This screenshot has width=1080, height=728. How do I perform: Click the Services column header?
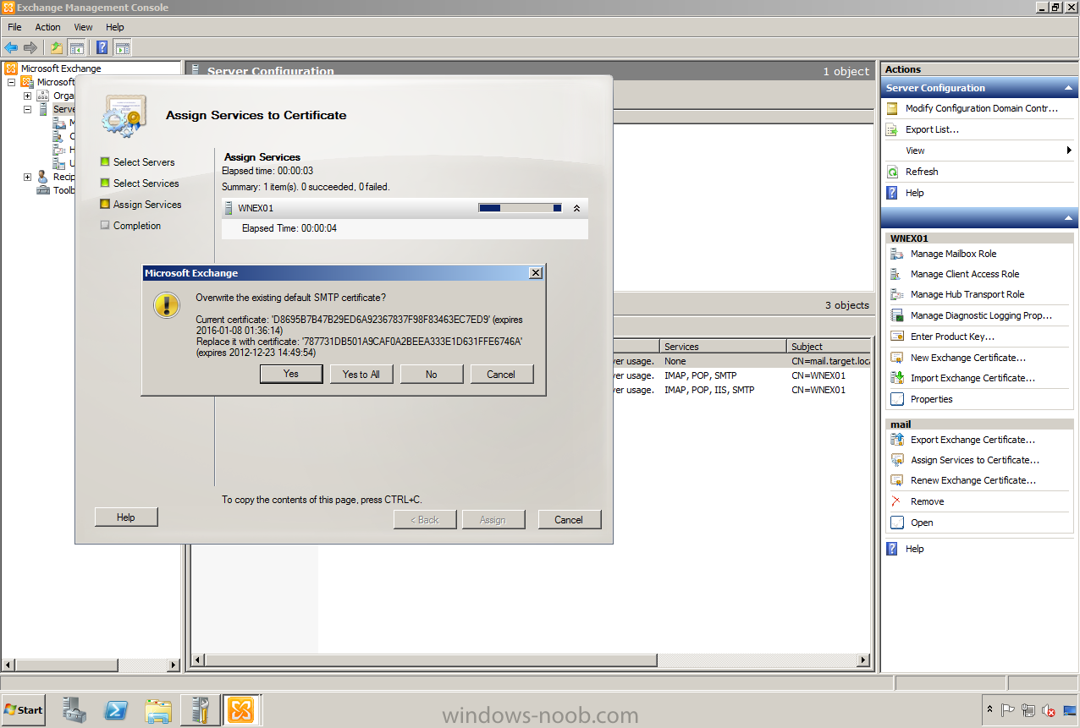click(x=723, y=347)
